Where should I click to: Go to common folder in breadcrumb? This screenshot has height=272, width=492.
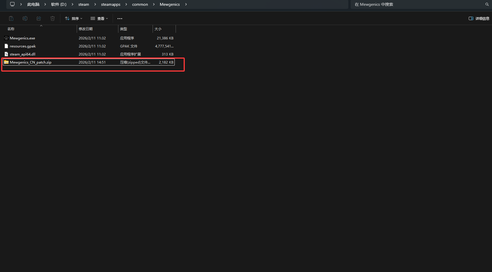(x=140, y=4)
